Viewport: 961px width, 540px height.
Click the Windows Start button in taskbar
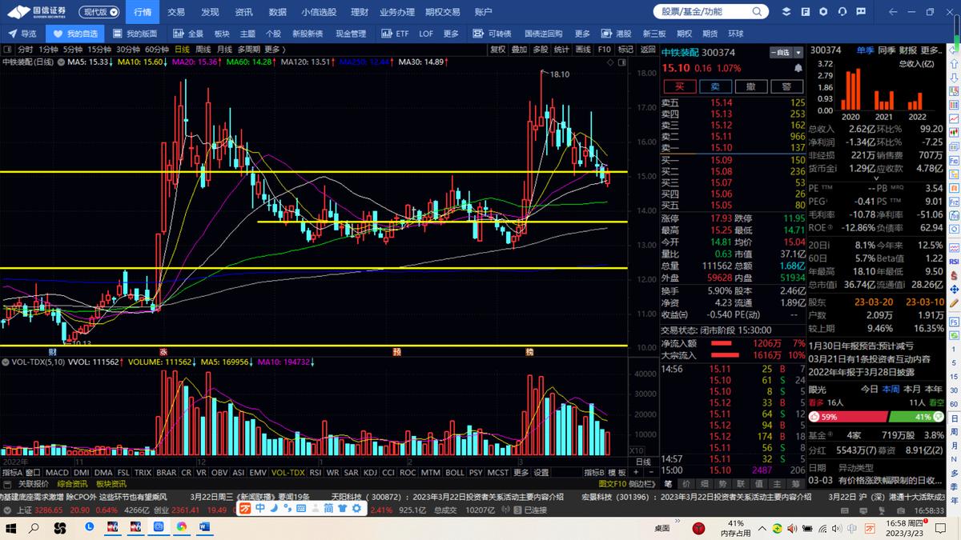tap(12, 528)
